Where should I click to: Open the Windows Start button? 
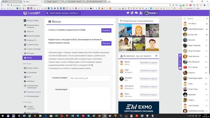pos(2,116)
